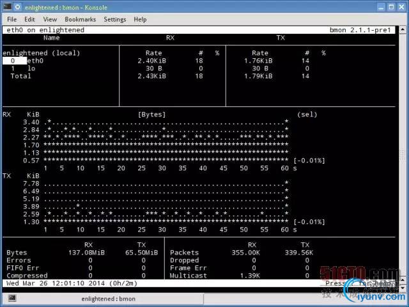Click the 'Dropped' statistics label
The width and height of the screenshot is (409, 307).
[185, 260]
